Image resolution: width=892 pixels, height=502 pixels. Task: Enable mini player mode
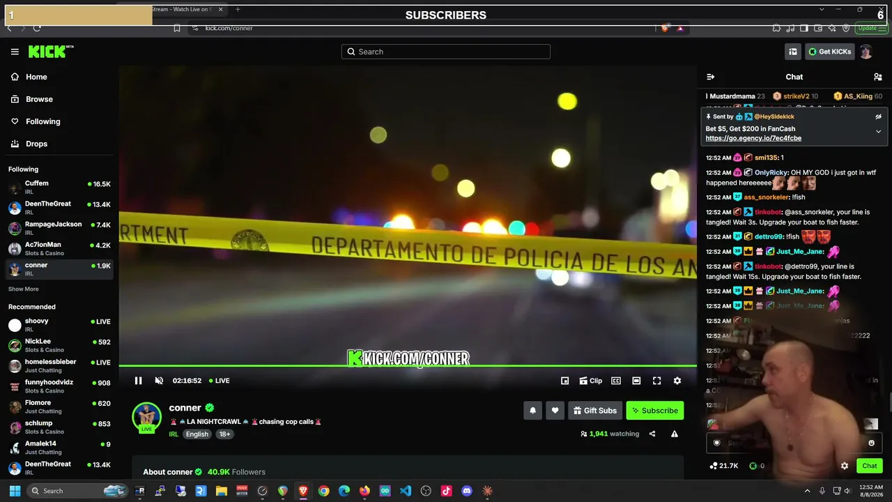click(x=564, y=381)
